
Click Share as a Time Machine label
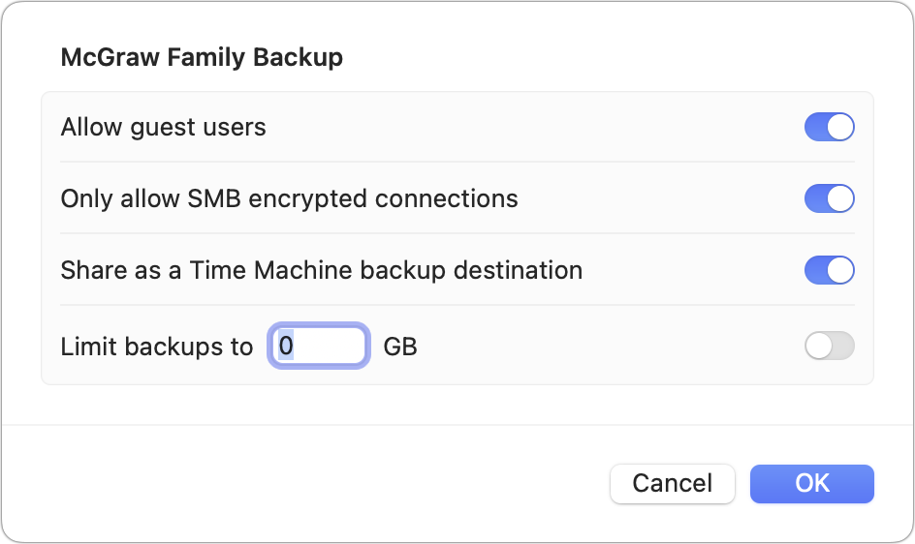(321, 270)
